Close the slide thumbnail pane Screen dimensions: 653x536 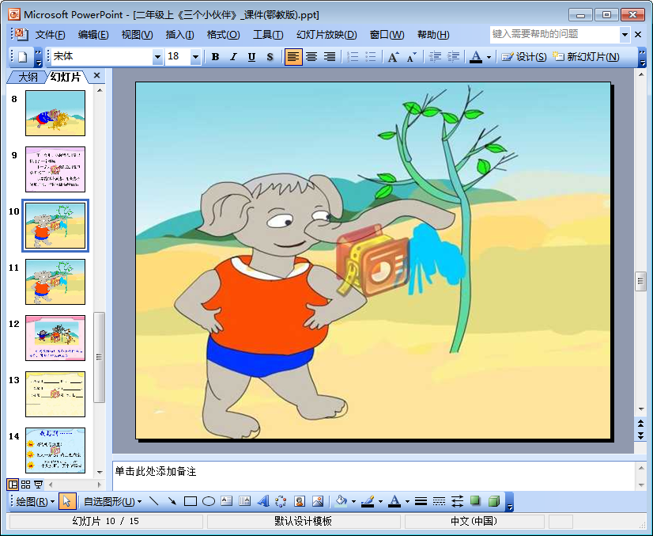click(96, 75)
